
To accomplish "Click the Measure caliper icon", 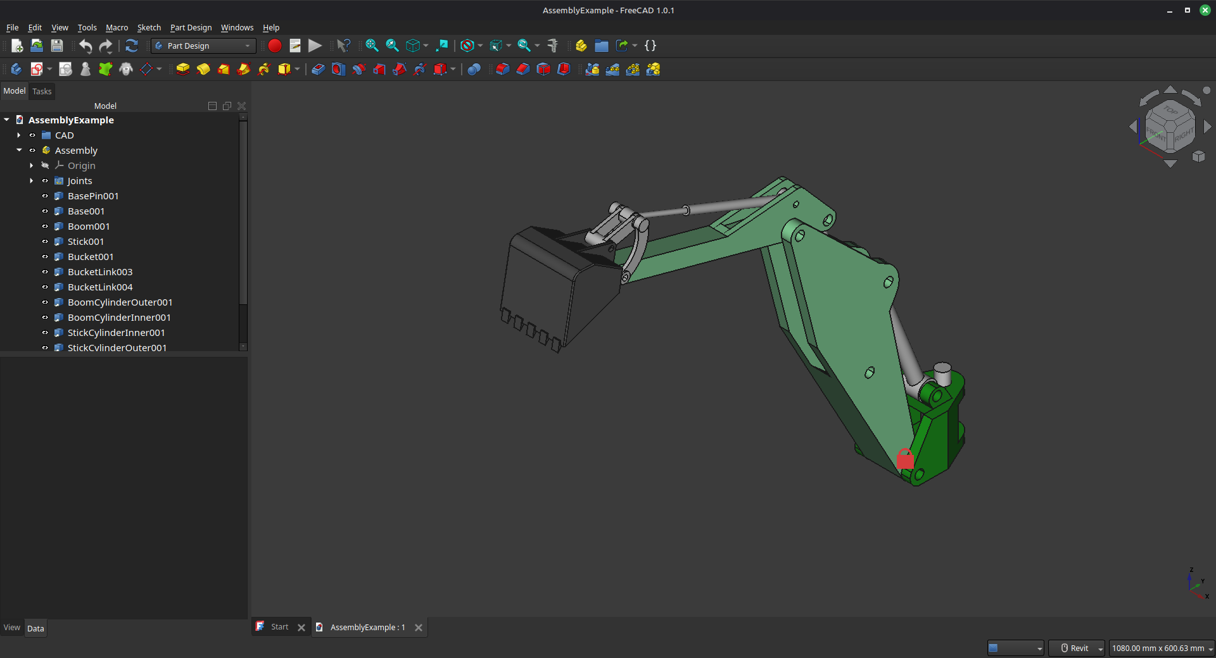I will [x=553, y=46].
